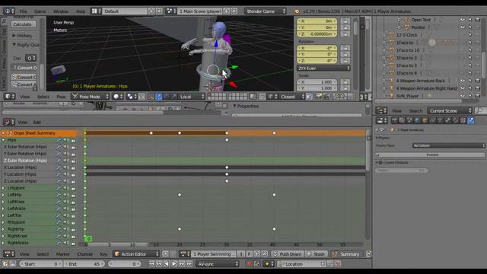Click the Play reversed button
Image resolution: width=487 pixels, height=274 pixels.
pyautogui.click(x=167, y=264)
